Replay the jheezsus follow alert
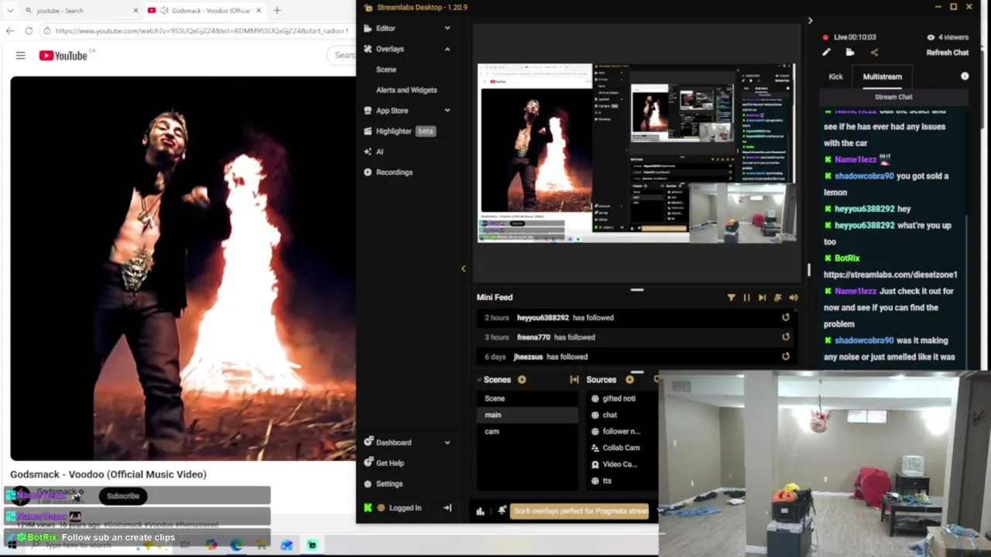The image size is (991, 557). point(785,357)
